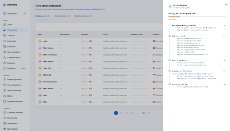
Task: Open Learn more about Employment Agreement process link
Action: [192, 74]
